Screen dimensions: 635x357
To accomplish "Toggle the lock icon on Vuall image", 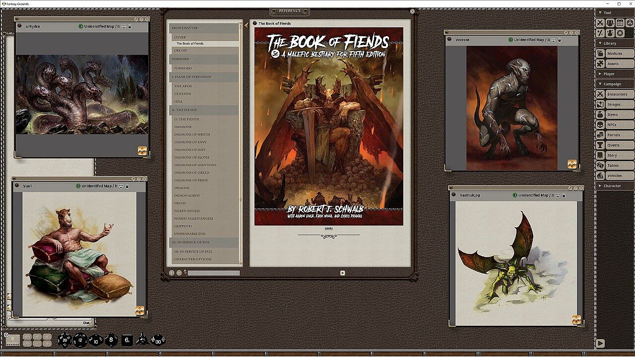I will click(127, 186).
